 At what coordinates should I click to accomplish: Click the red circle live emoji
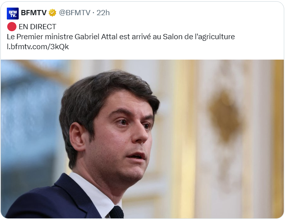tap(12, 27)
